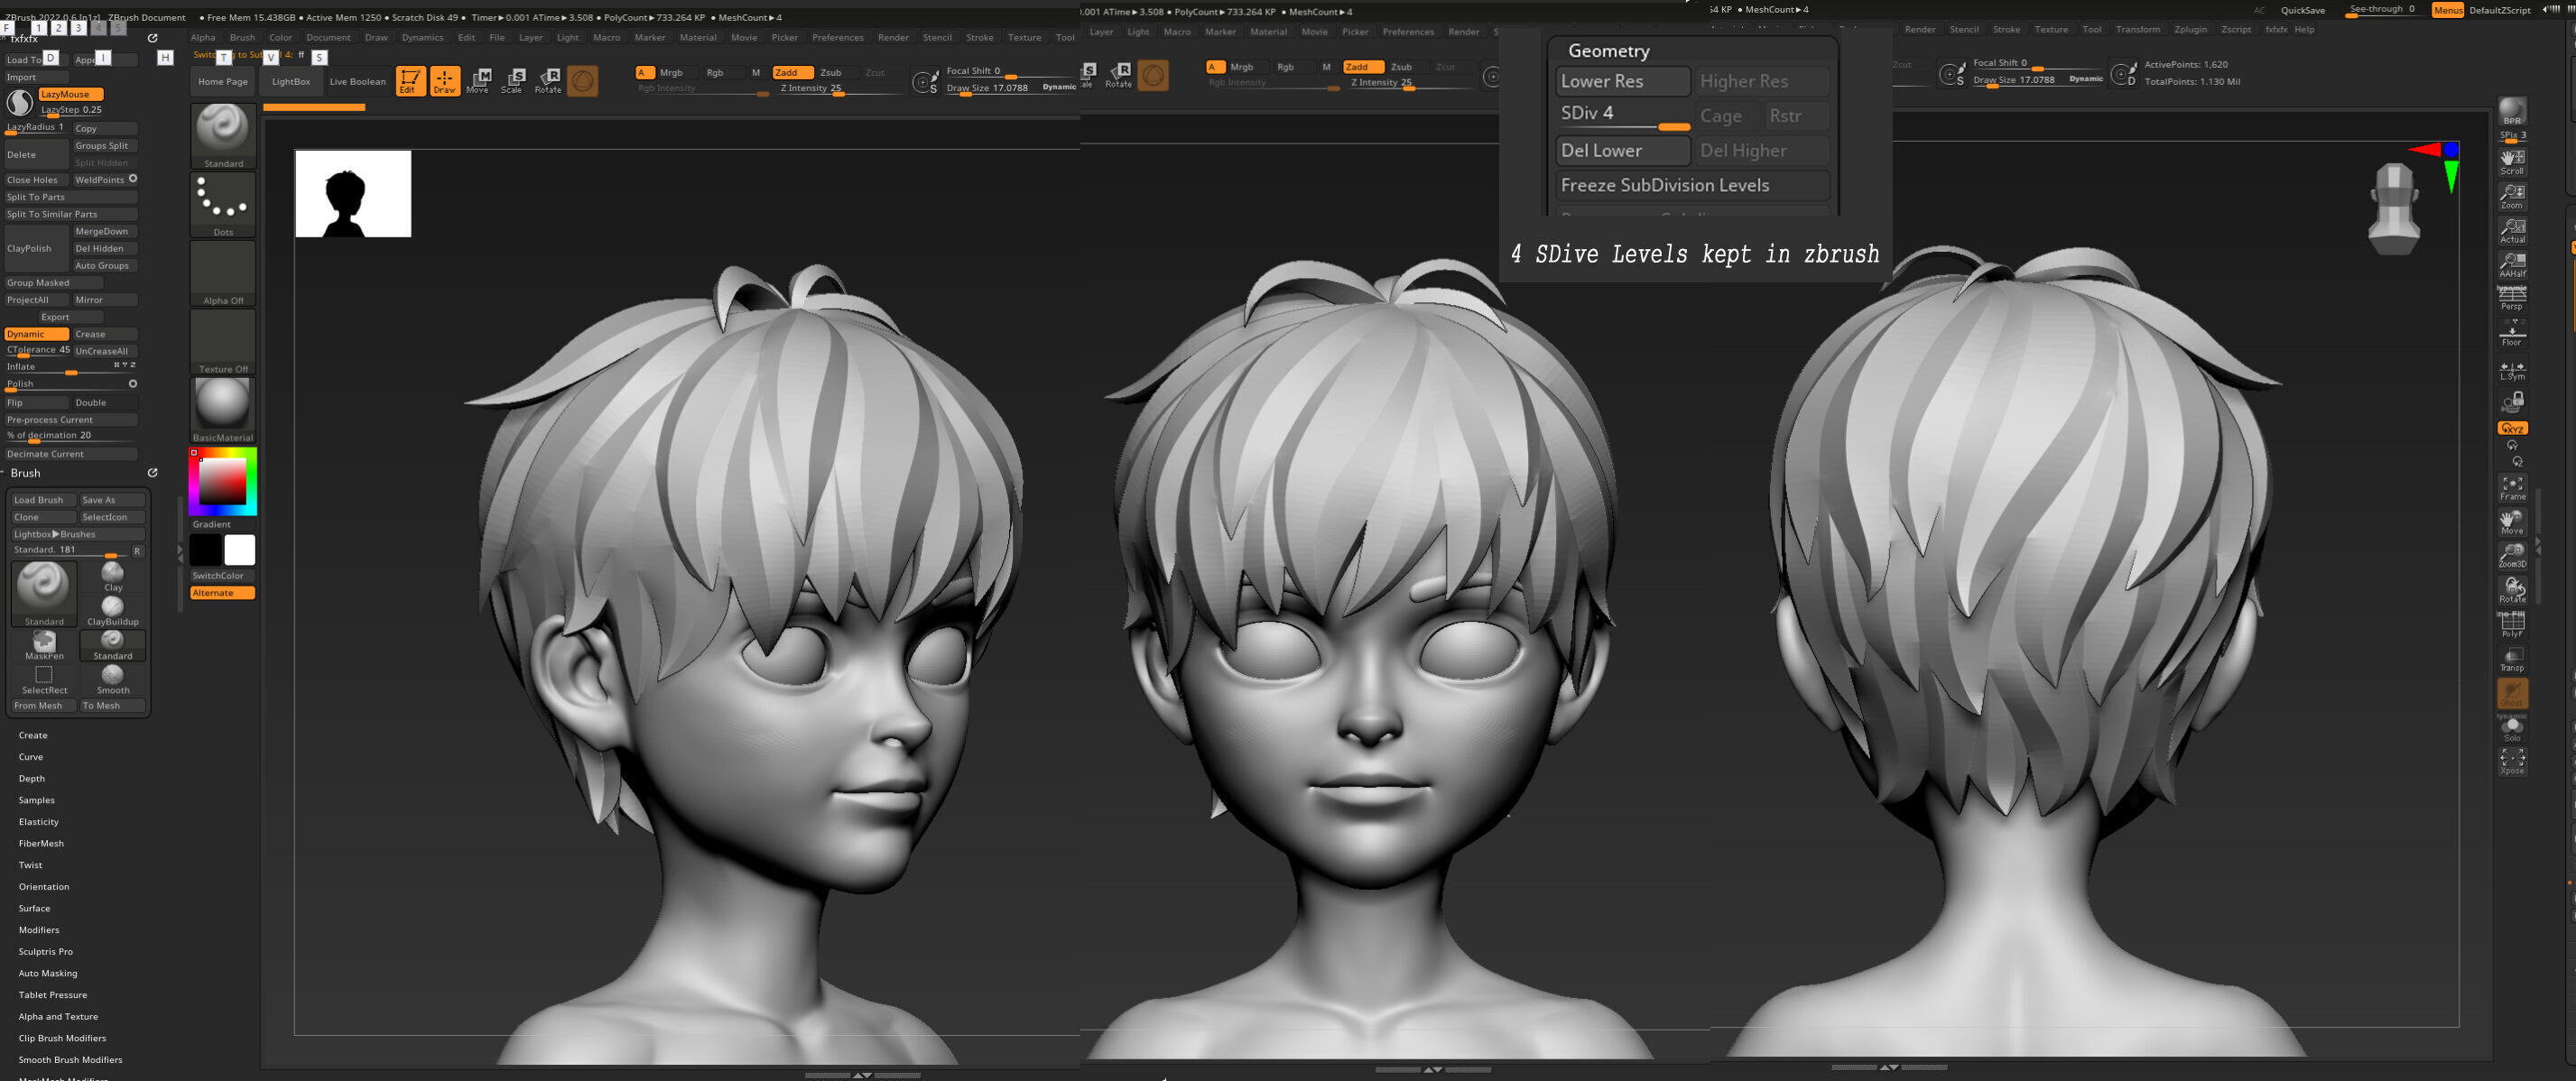Expand the Depth brush section

coord(32,778)
